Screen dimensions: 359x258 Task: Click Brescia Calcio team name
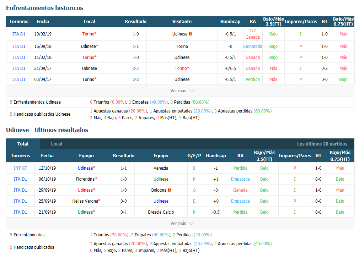[x=161, y=212]
